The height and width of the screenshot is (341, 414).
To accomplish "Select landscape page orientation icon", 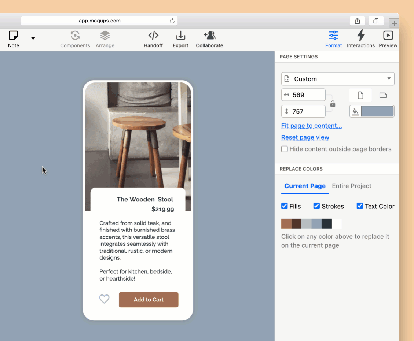I will click(x=383, y=95).
